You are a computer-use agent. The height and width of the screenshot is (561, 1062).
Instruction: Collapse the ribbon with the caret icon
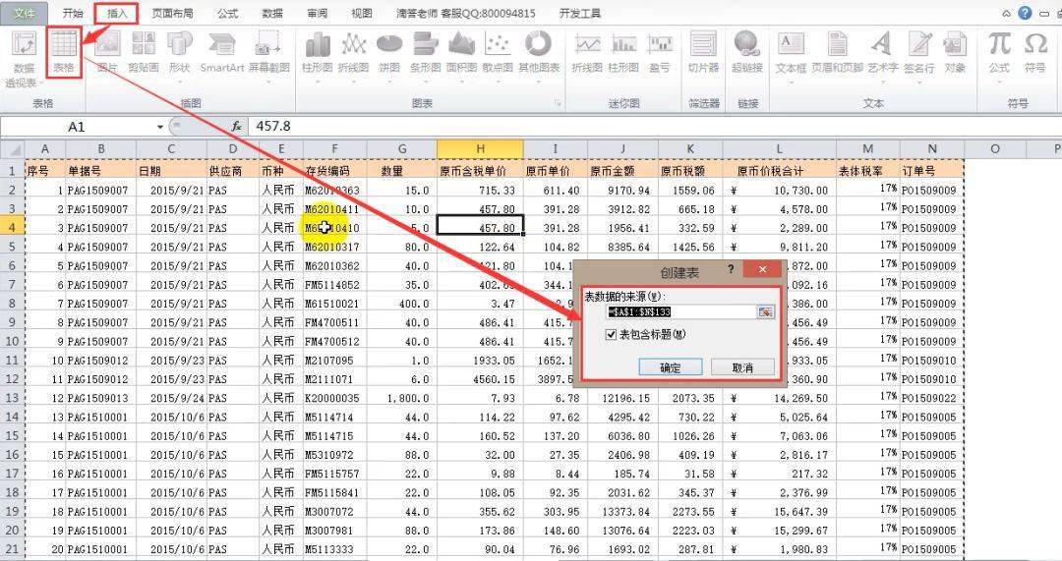(x=1007, y=14)
